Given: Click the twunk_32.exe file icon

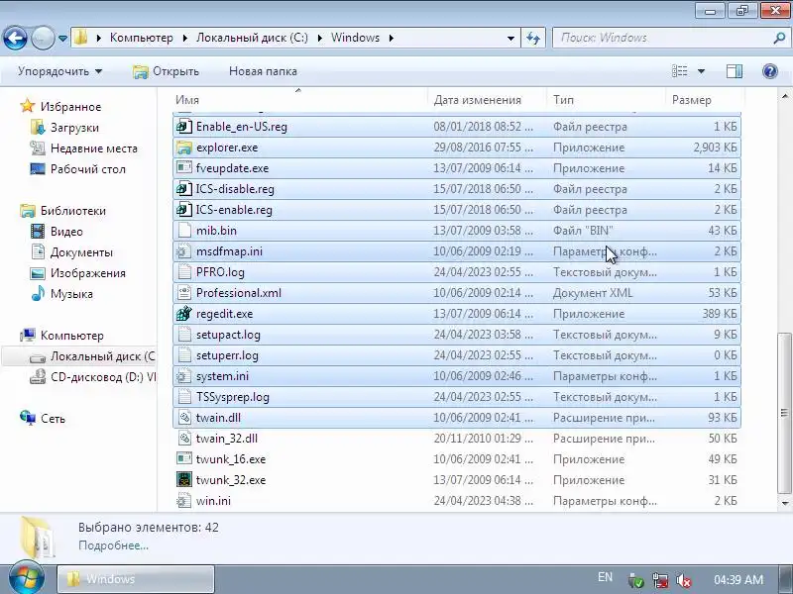Looking at the screenshot, I should [x=184, y=480].
